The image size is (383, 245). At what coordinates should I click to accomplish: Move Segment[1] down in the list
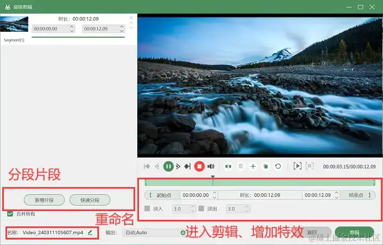click(x=131, y=27)
